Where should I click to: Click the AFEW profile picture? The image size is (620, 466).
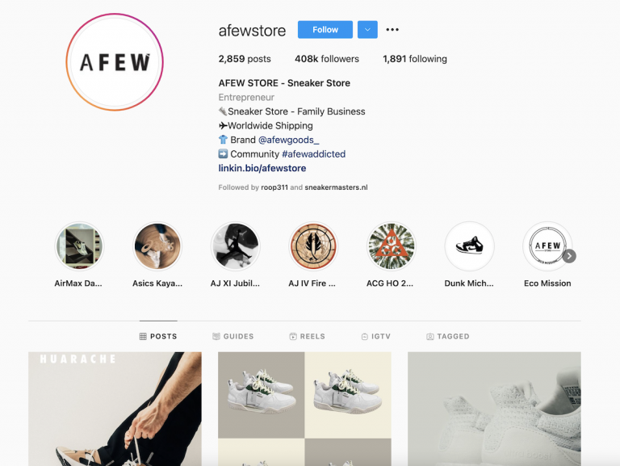[x=115, y=62]
